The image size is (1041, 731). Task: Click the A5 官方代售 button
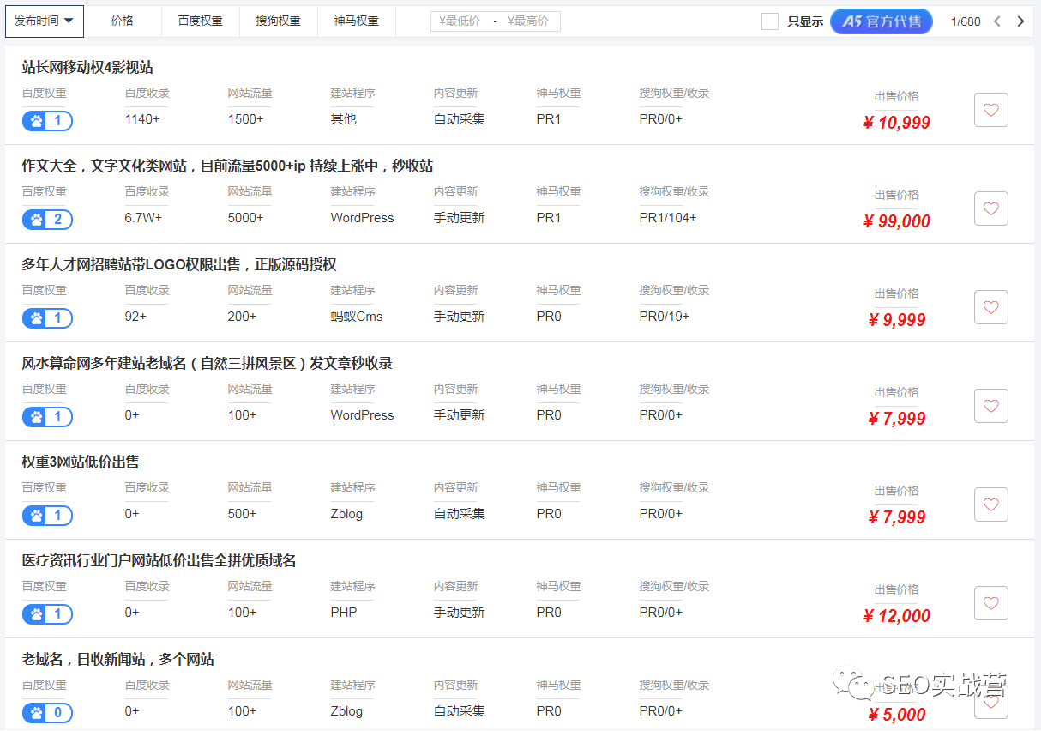[x=882, y=21]
